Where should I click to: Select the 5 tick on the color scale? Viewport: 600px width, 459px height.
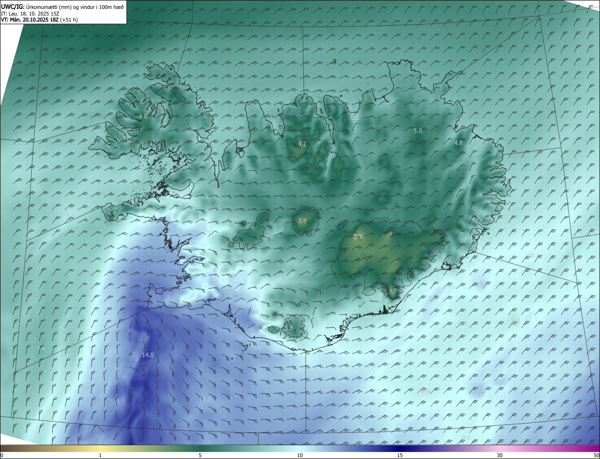coord(200,455)
